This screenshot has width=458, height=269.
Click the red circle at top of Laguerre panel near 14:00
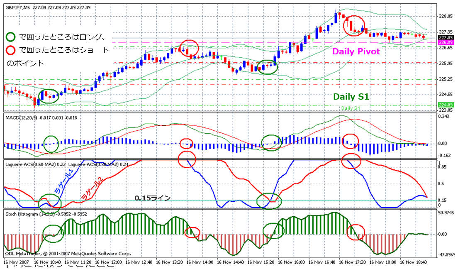pos(187,159)
